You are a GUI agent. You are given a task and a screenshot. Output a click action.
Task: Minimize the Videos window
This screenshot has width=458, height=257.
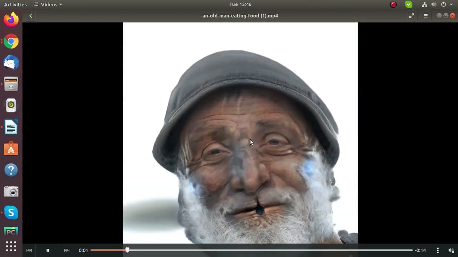coord(439,16)
